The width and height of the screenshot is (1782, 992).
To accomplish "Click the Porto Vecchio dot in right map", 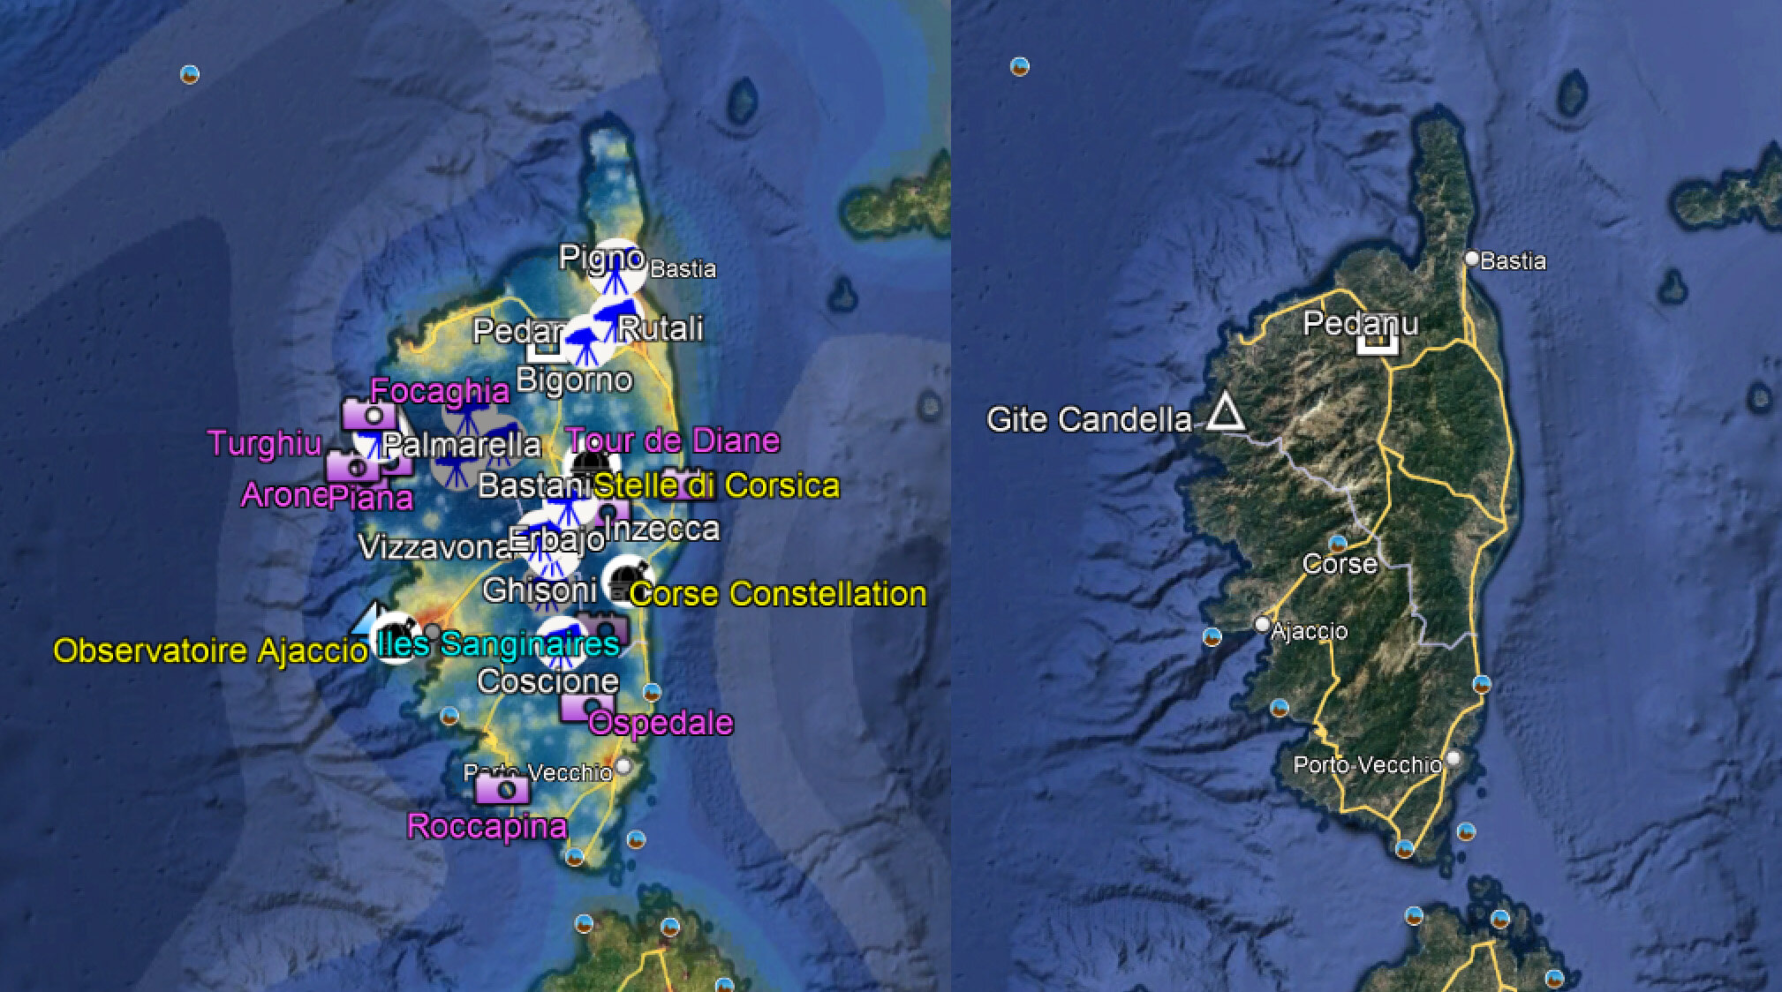I will pyautogui.click(x=1453, y=759).
